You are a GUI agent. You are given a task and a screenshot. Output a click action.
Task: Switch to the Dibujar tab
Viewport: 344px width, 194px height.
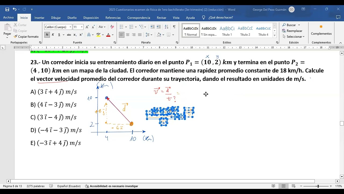pos(56,18)
